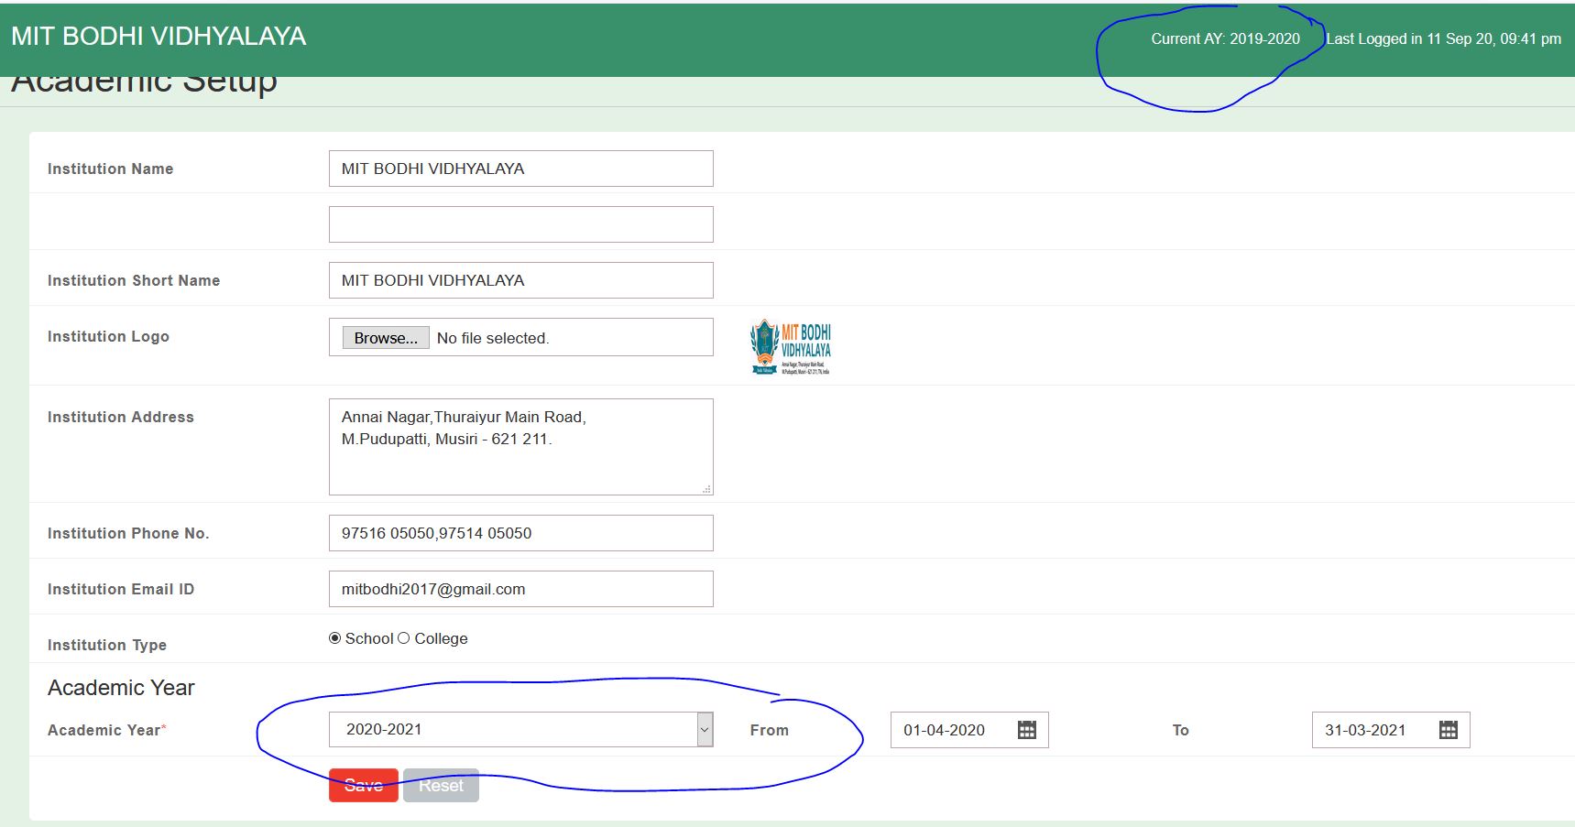Click Current AY: 2019-2020 in header
The height and width of the screenshot is (827, 1575).
point(1225,38)
